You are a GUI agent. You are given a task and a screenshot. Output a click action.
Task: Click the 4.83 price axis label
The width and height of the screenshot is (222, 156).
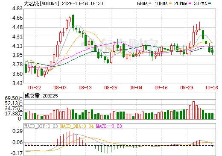(18, 9)
